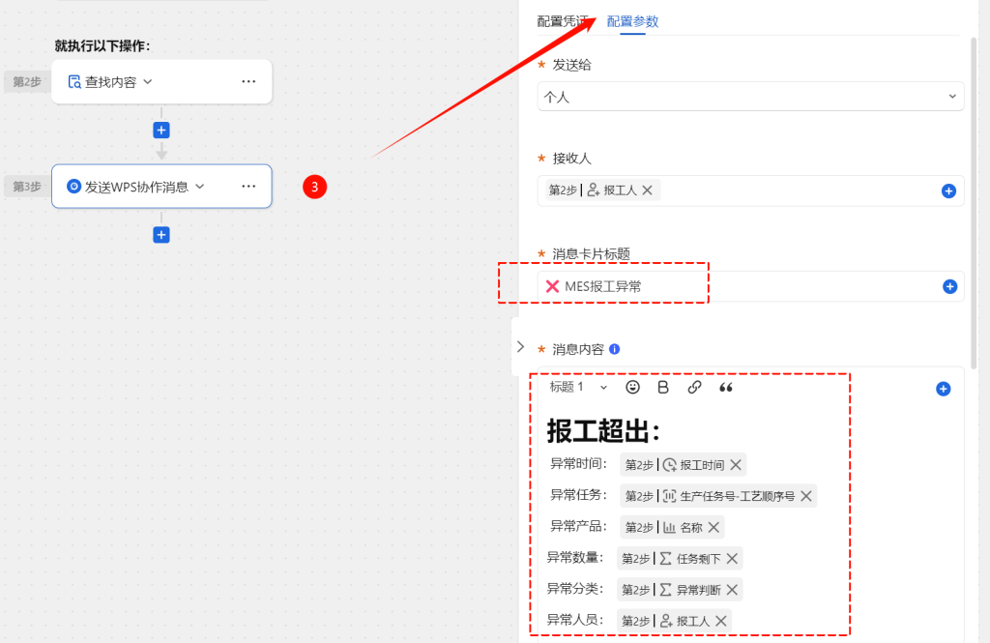Remove the 生产任务号-工艺顺序号 variable tag
Viewport: 990px width, 643px height.
click(x=806, y=496)
